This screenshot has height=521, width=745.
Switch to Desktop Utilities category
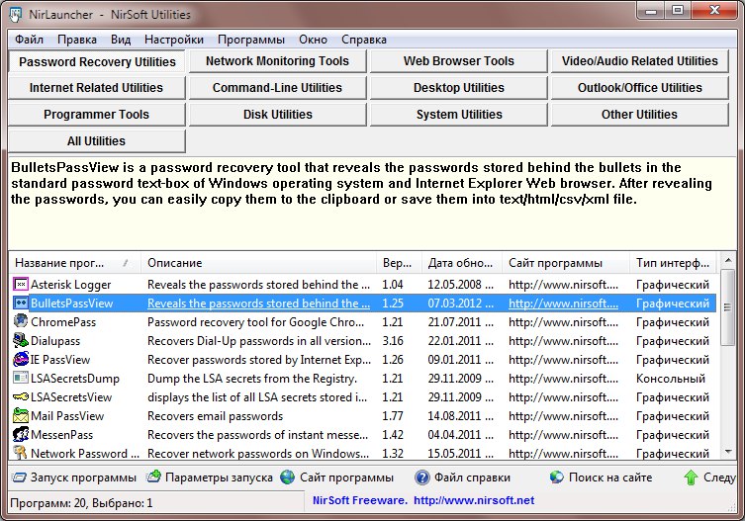tap(458, 88)
